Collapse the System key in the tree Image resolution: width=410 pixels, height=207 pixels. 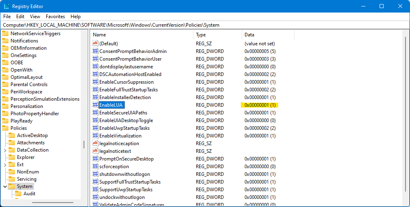[5, 186]
